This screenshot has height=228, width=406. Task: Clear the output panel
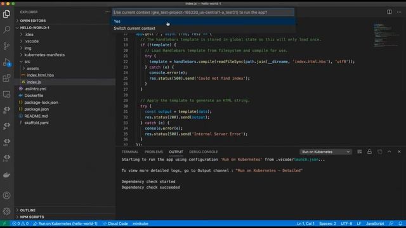(x=360, y=152)
